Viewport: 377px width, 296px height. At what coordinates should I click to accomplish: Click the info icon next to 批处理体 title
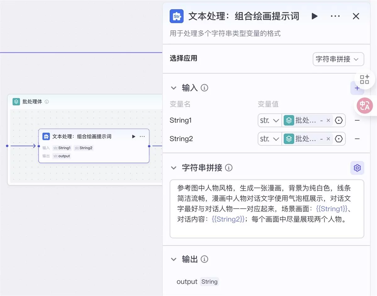pyautogui.click(x=47, y=101)
